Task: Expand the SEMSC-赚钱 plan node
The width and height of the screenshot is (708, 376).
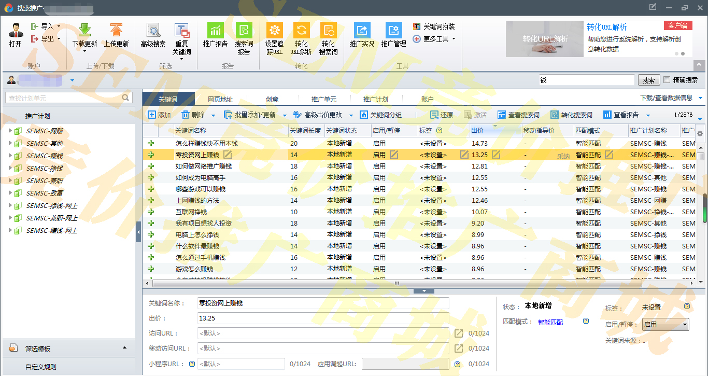Action: [x=10, y=156]
